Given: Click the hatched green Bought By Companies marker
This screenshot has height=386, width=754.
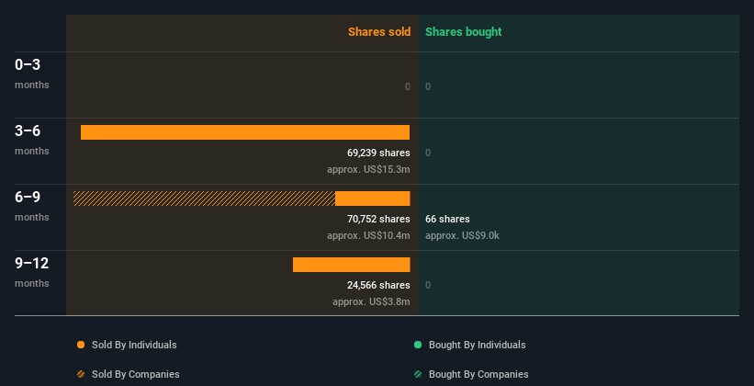Looking at the screenshot, I should click(418, 375).
